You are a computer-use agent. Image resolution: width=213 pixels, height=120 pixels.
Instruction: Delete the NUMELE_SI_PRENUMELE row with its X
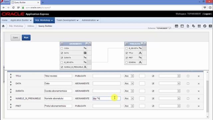(x=199, y=99)
